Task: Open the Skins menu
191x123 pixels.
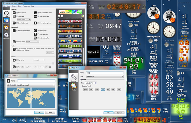Action: pos(20,6)
